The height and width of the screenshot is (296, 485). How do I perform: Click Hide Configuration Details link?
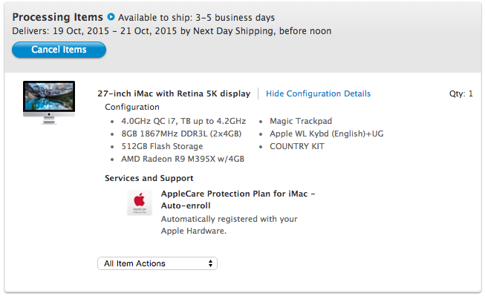click(x=318, y=93)
